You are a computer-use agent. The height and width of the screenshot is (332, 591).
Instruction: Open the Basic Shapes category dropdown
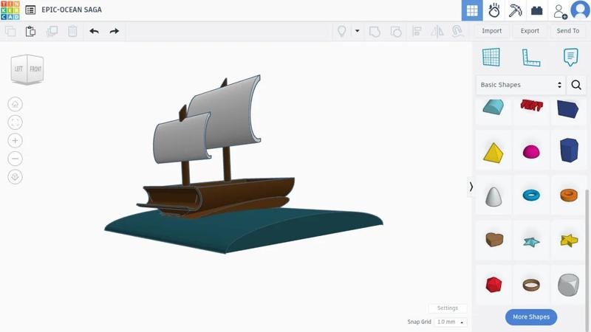pyautogui.click(x=521, y=85)
